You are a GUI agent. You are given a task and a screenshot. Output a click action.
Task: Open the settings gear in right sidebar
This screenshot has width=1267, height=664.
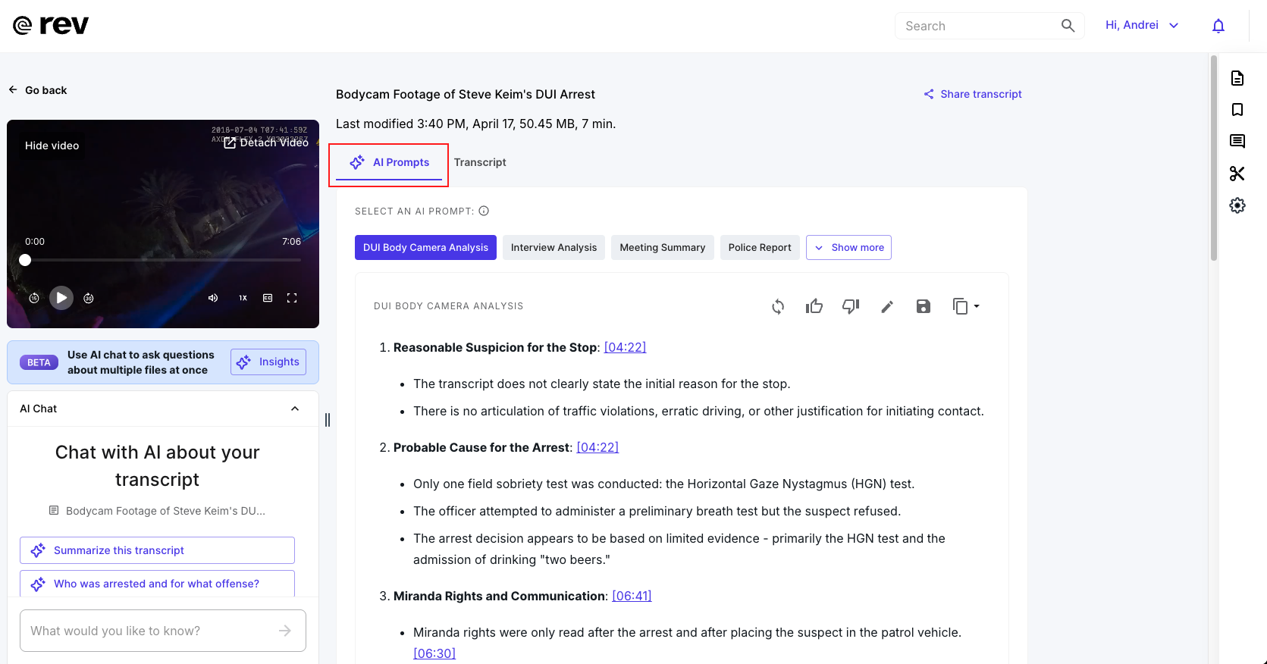(1237, 205)
